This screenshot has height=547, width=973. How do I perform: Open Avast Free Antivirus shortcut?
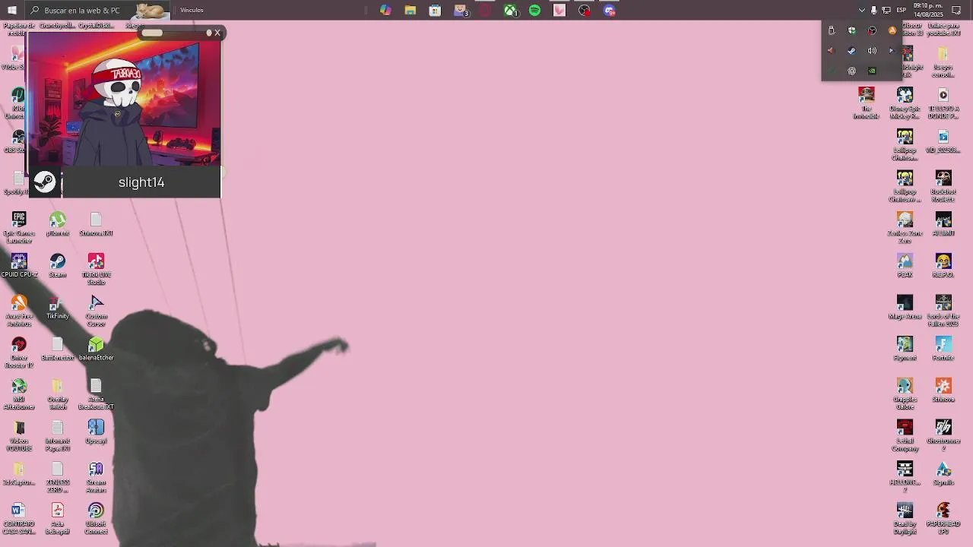(19, 311)
